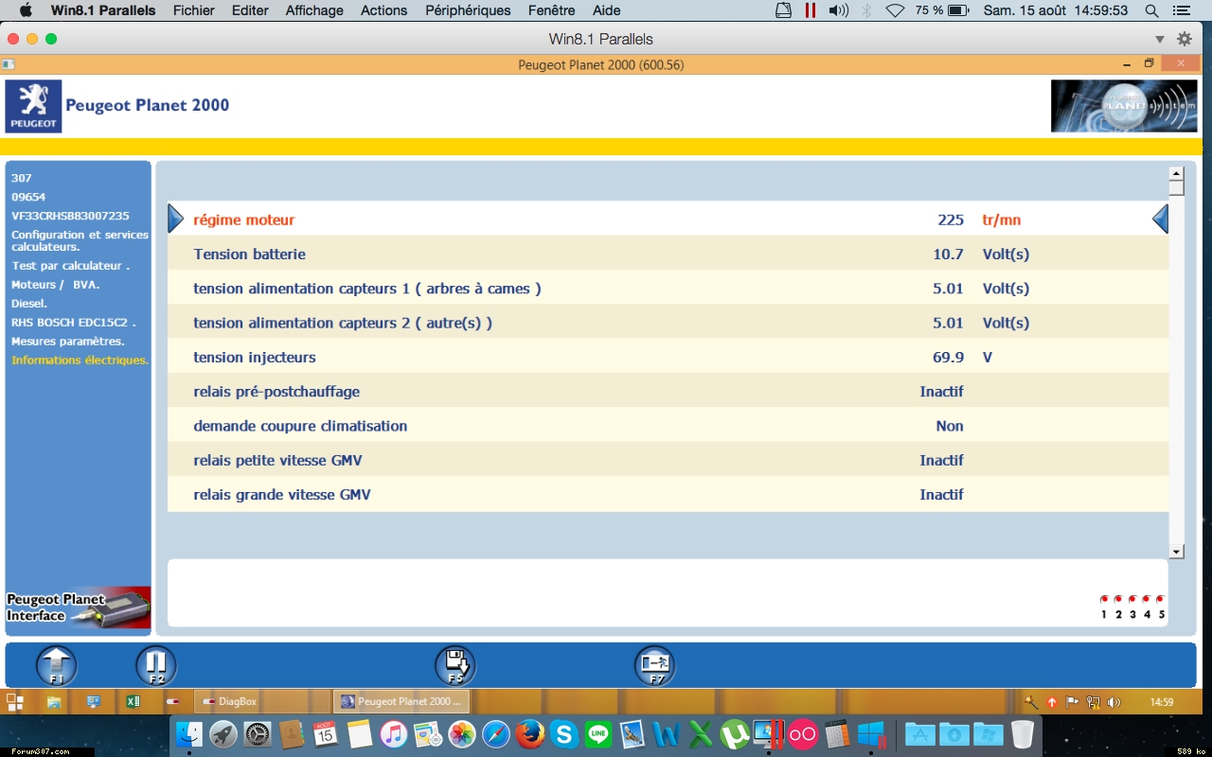
Task: Click the blue left-pointing arrow at row end
Action: (1160, 220)
